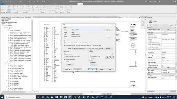
Task: Click the output file Name input field
Action: (87, 49)
